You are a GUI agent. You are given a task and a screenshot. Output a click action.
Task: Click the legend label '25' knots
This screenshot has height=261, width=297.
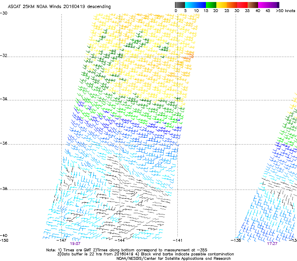227,11
